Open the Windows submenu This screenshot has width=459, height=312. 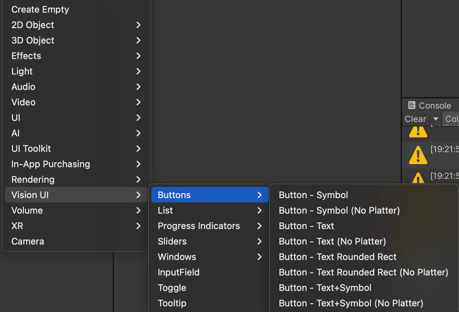coord(210,257)
